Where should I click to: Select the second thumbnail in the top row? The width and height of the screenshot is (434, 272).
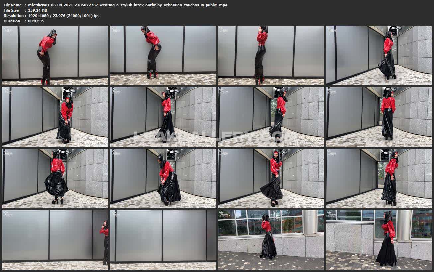[163, 56]
